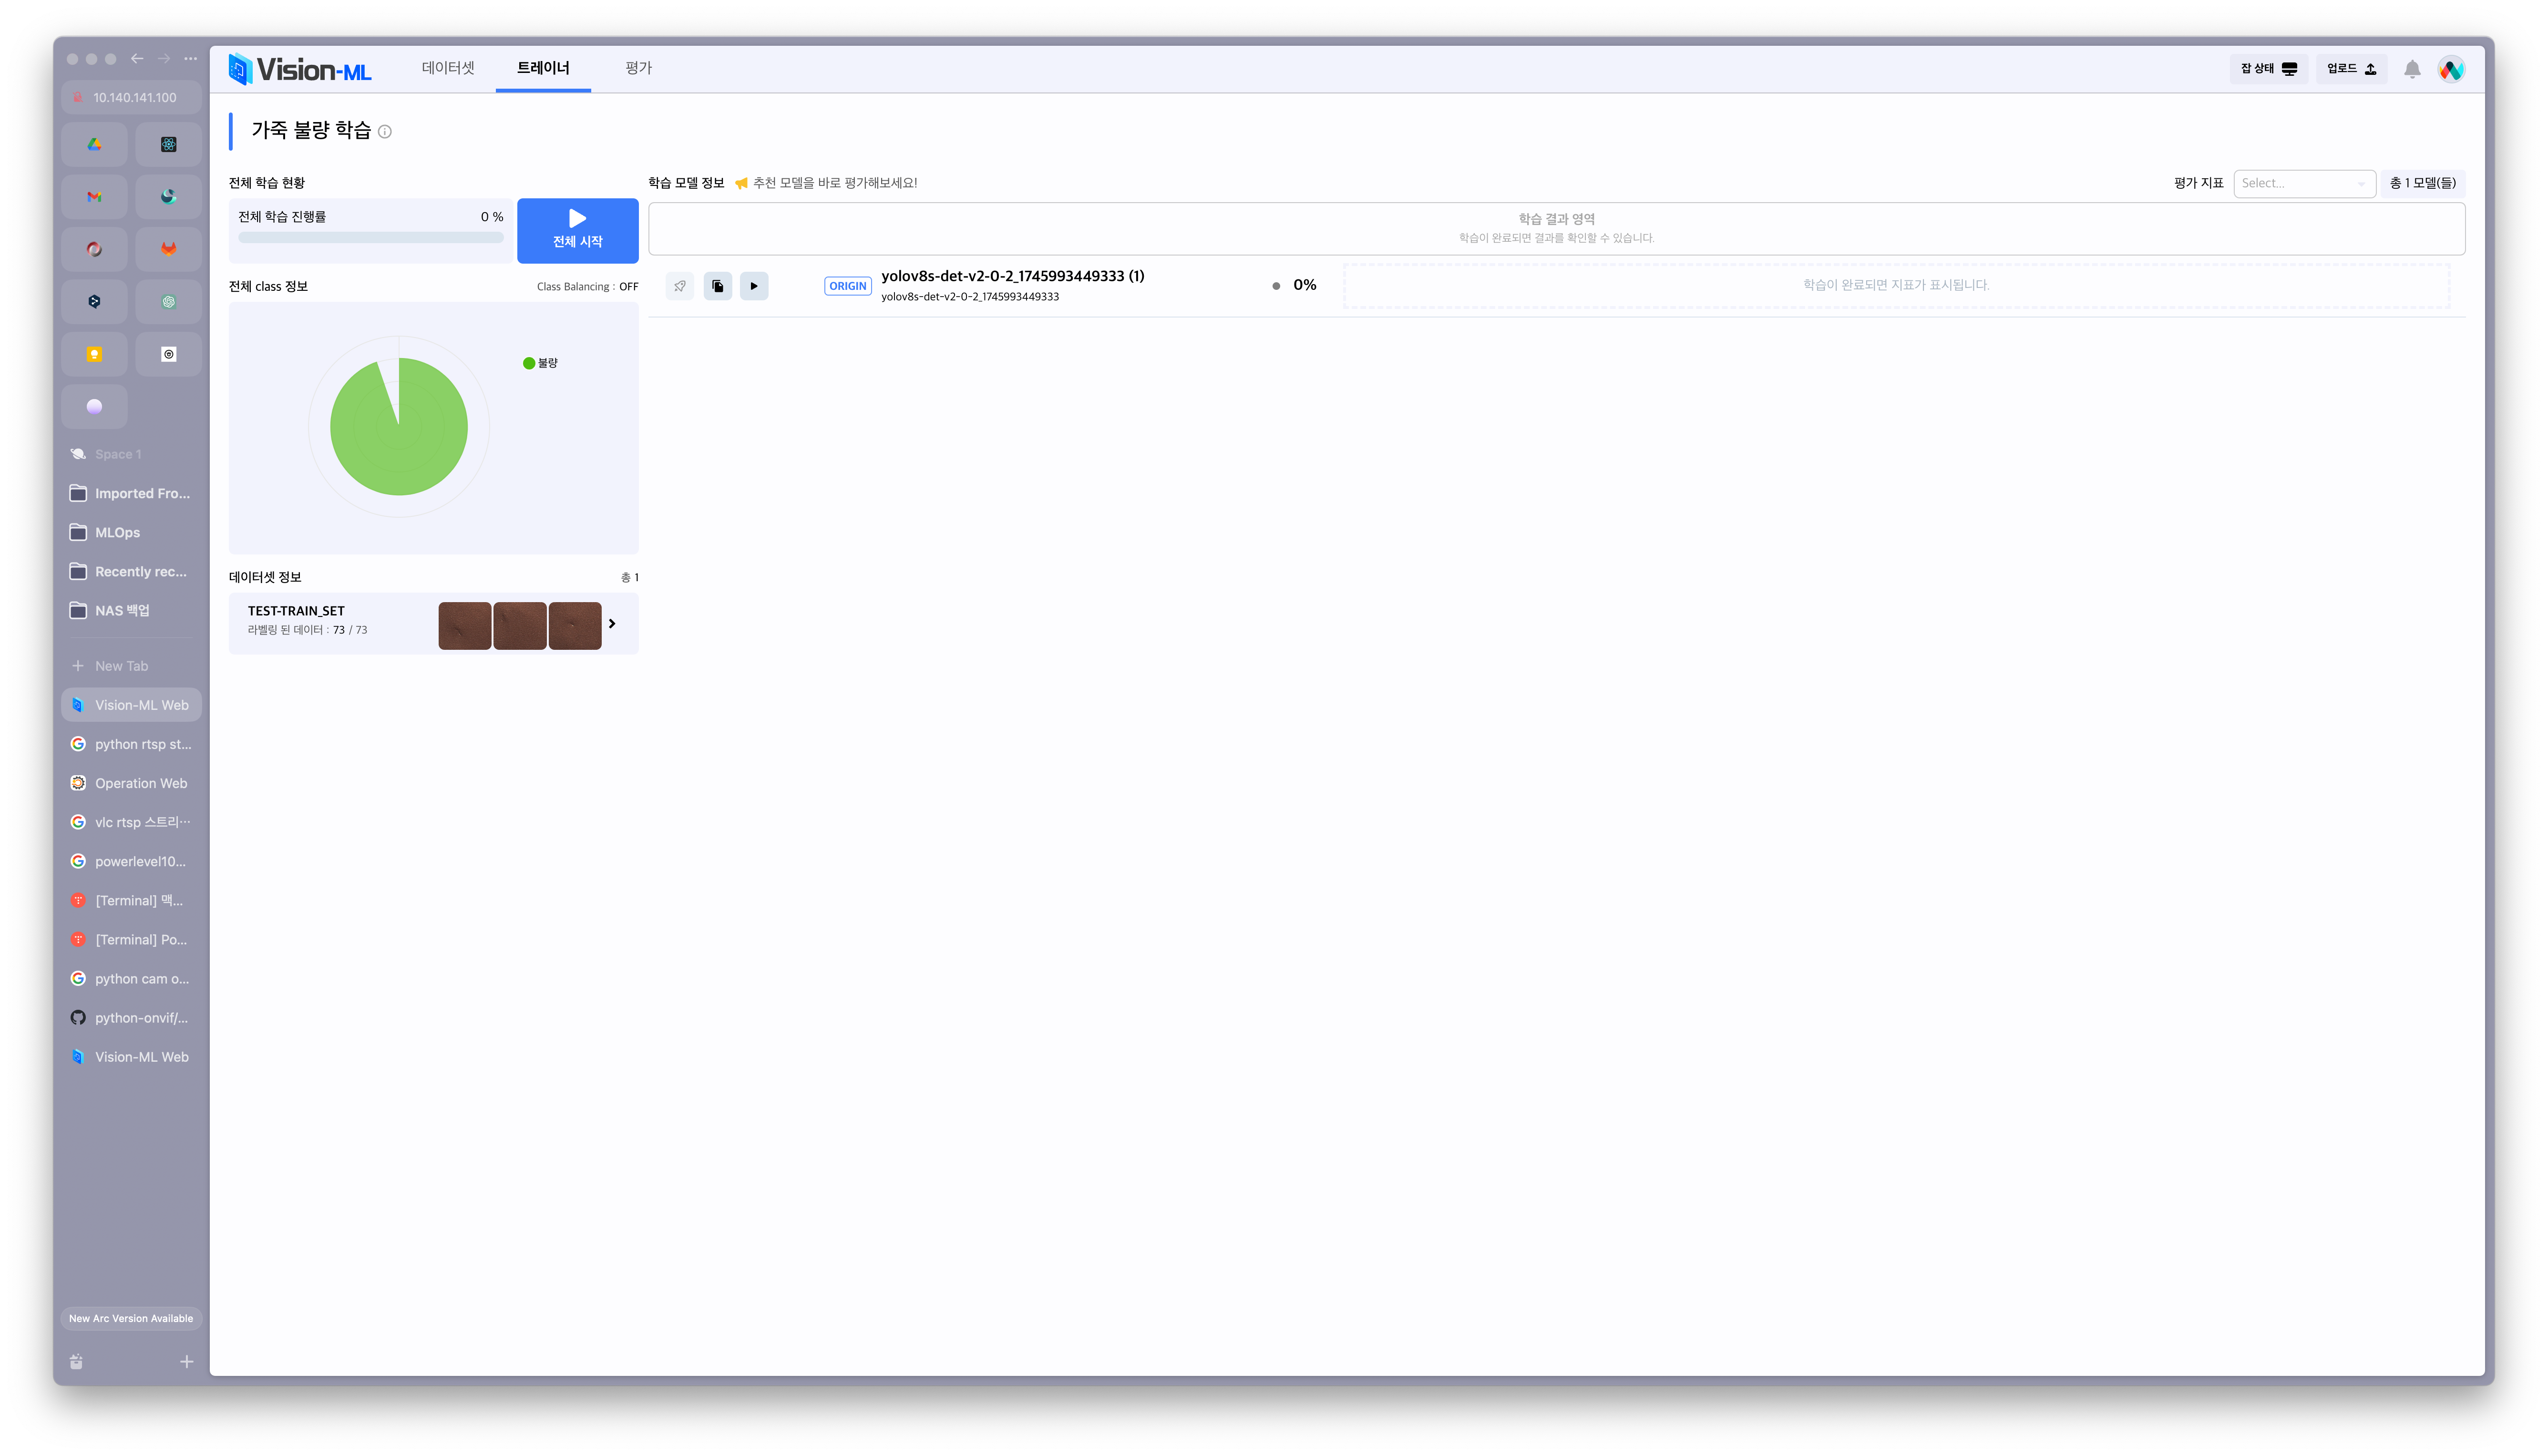Image resolution: width=2548 pixels, height=1456 pixels.
Task: Click the TEST-TRAIN_SET dataset name
Action: point(296,611)
